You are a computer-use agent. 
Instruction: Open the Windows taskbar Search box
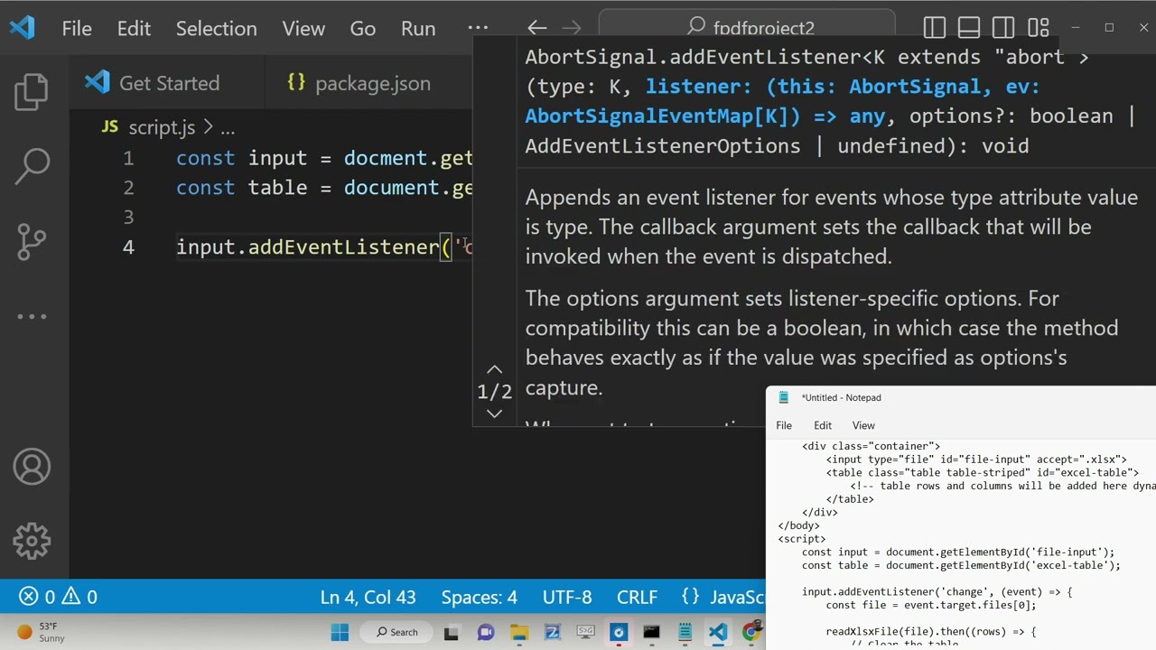[397, 632]
